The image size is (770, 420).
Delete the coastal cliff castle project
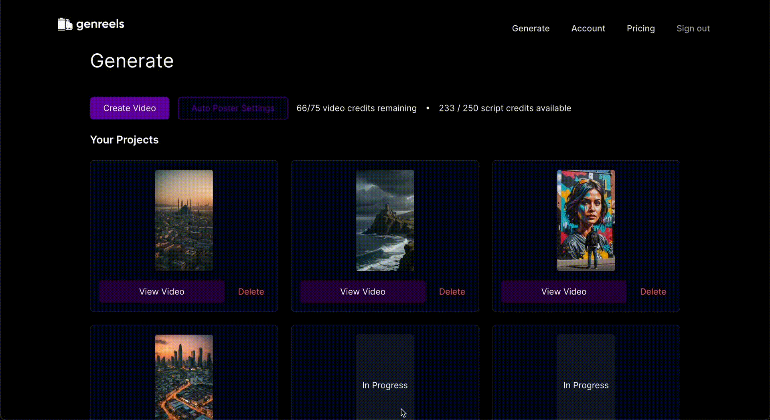click(452, 292)
